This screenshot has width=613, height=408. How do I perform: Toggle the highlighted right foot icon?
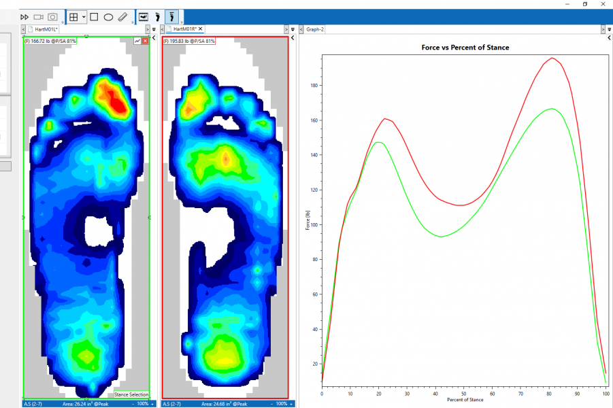pos(173,16)
